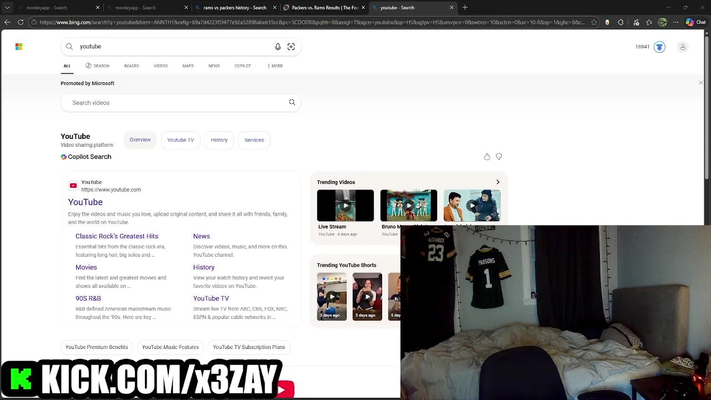Click the Microsoft logo icon
Screen dimensions: 711x400
(x=19, y=47)
